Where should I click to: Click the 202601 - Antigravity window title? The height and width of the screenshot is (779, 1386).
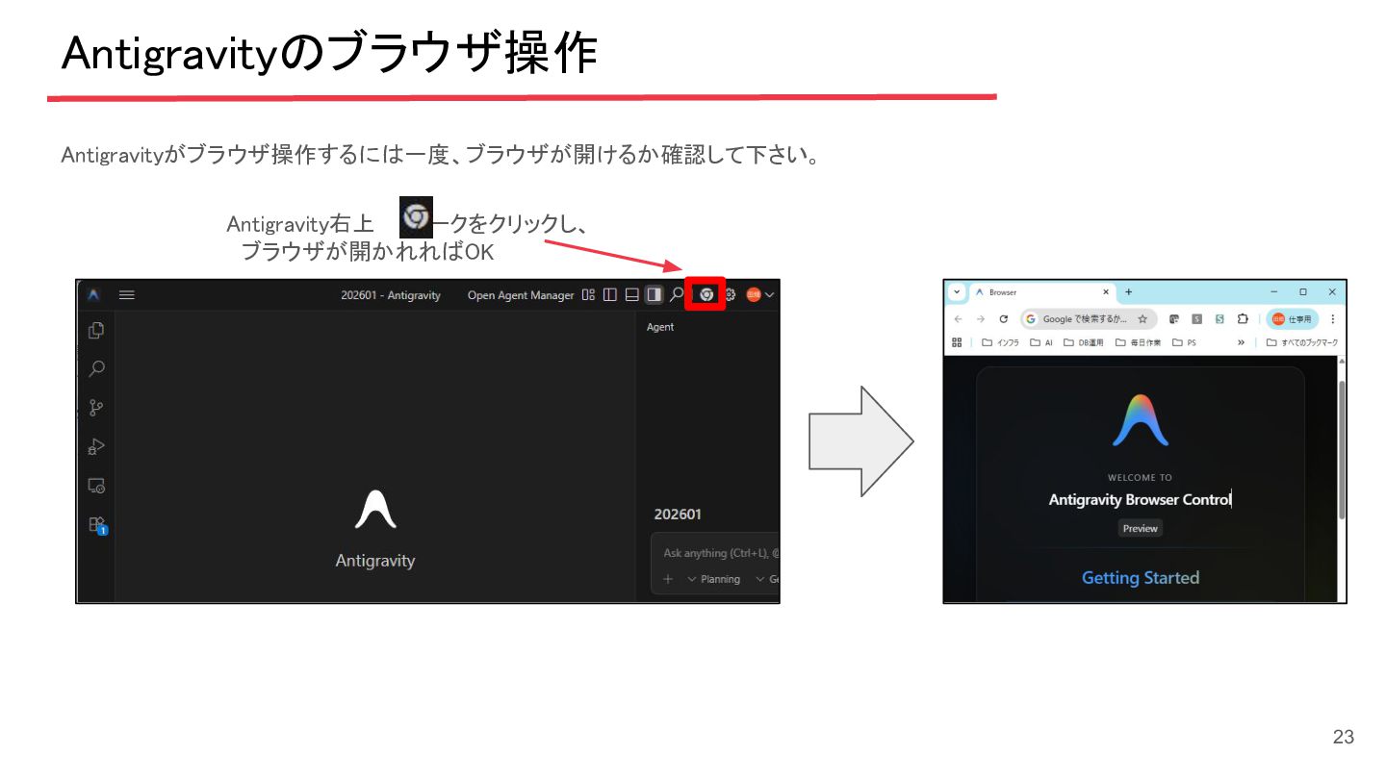(391, 295)
